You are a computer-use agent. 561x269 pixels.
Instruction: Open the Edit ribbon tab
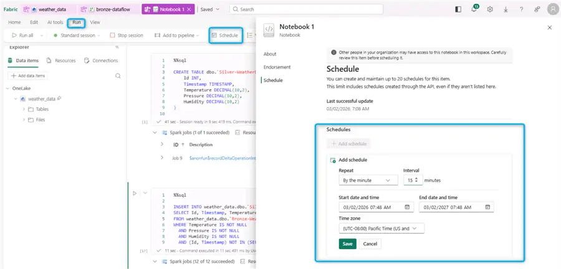(34, 22)
